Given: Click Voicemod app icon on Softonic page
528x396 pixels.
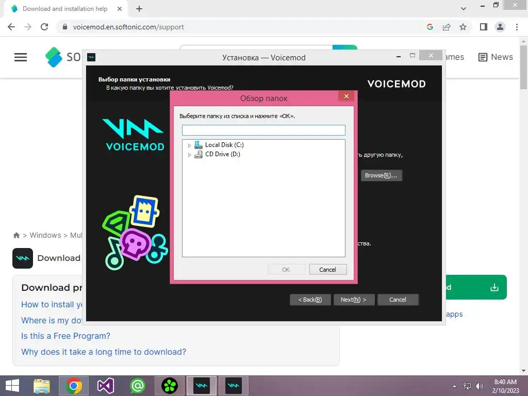Looking at the screenshot, I should (23, 258).
